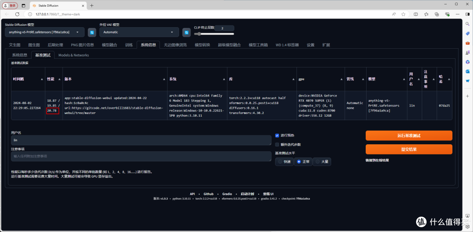Open the tab actions menu icon
Viewport: 473px width, 232px height.
click(x=24, y=5)
